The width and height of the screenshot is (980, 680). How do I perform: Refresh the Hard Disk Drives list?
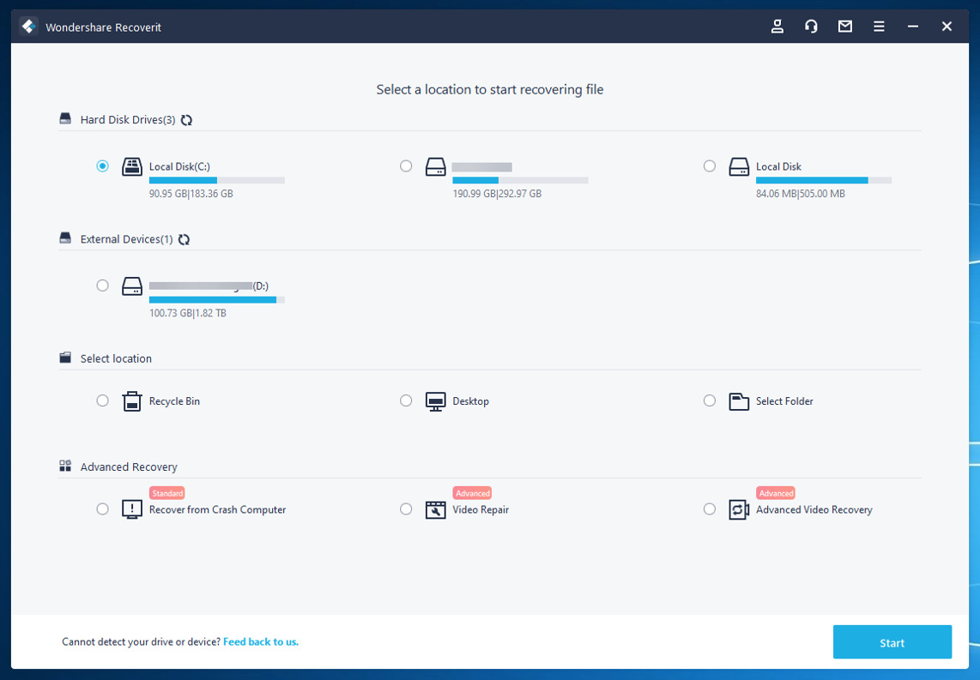[x=186, y=120]
